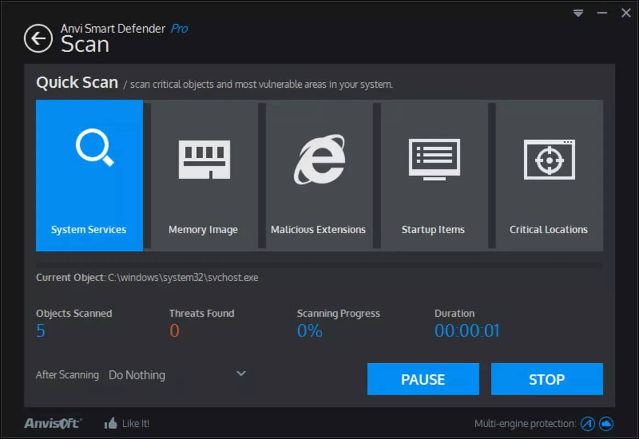Stop the quick scan
The height and width of the screenshot is (439, 639).
point(547,379)
